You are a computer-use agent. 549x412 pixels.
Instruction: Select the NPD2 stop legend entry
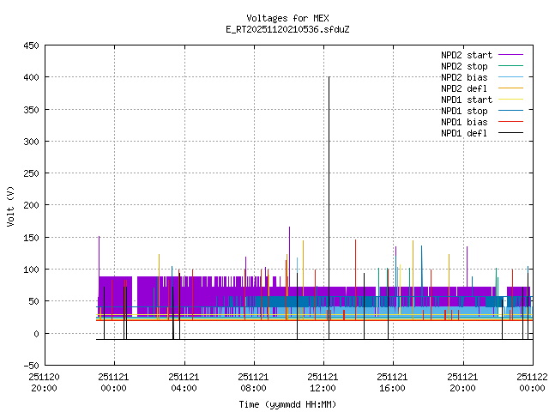click(x=465, y=66)
